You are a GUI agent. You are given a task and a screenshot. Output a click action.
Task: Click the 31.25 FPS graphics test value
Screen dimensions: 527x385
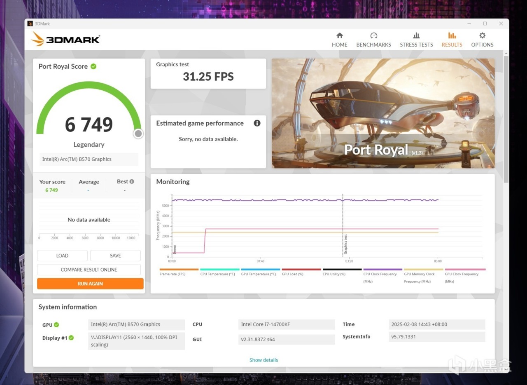pyautogui.click(x=208, y=76)
